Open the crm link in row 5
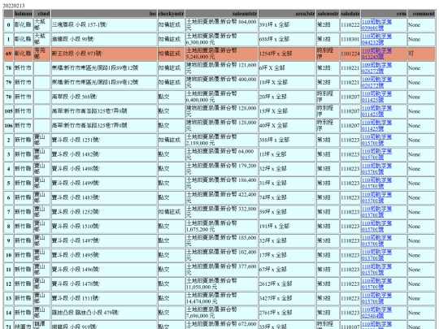Image resolution: width=439 pixels, height=329 pixels. coord(376,184)
